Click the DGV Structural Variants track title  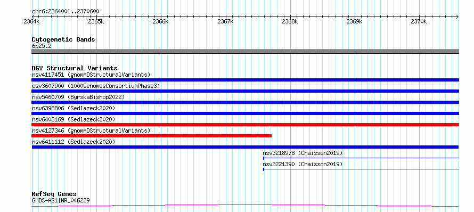[x=75, y=68]
